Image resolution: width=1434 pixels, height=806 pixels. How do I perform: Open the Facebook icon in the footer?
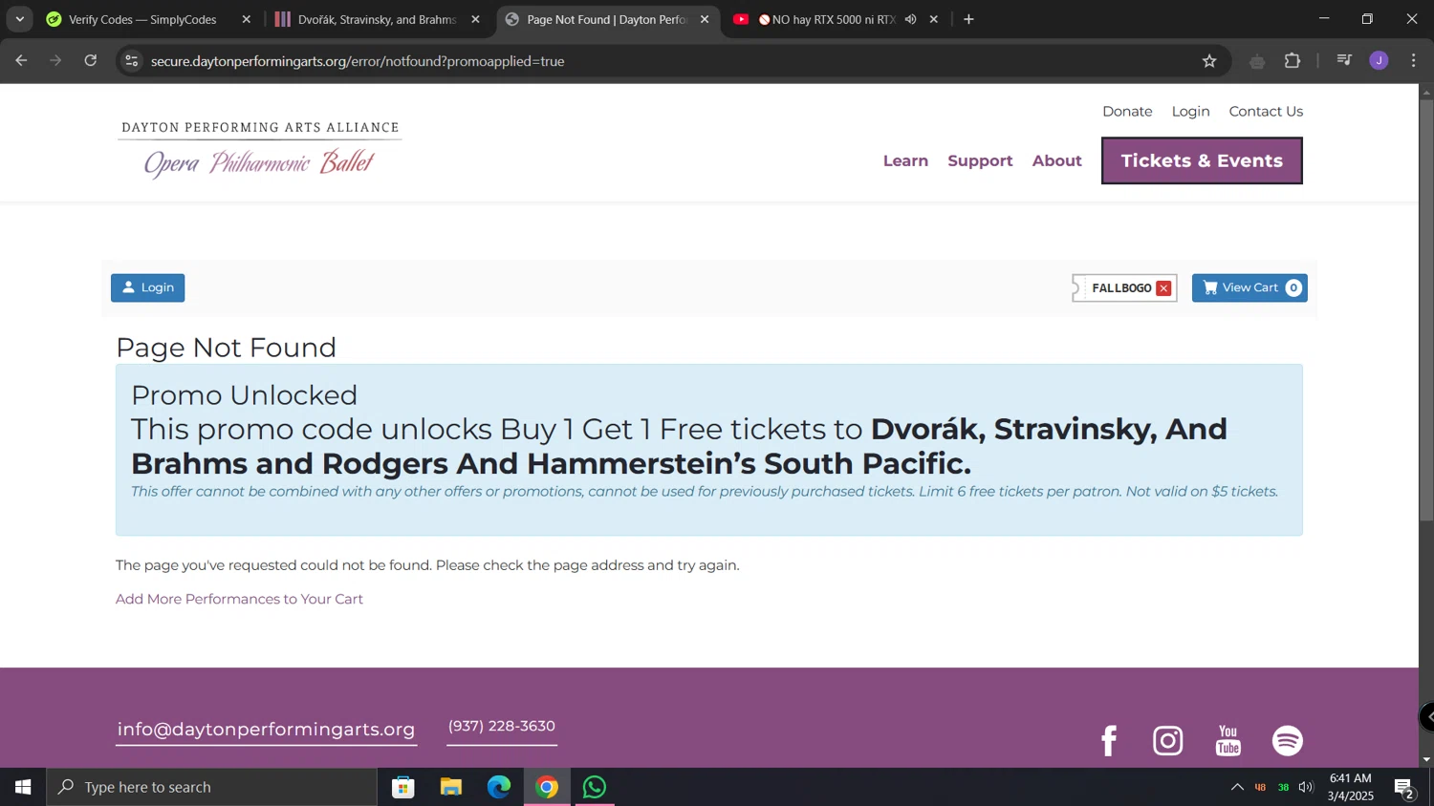pyautogui.click(x=1109, y=741)
